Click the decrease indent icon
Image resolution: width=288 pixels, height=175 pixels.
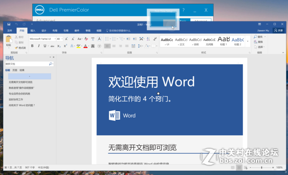128,39
